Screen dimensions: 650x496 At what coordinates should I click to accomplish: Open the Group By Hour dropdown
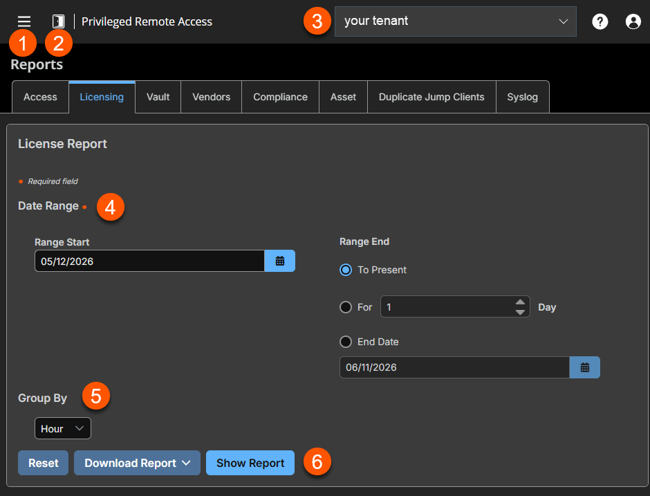[x=63, y=428]
